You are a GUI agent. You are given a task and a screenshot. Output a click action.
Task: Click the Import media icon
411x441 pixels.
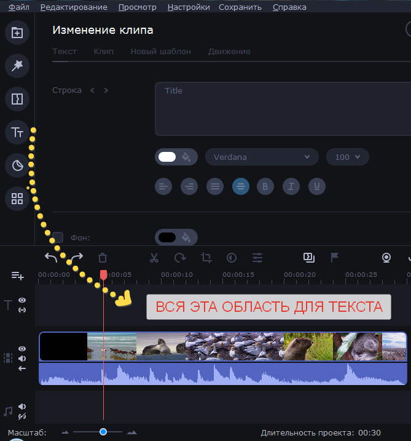[17, 33]
